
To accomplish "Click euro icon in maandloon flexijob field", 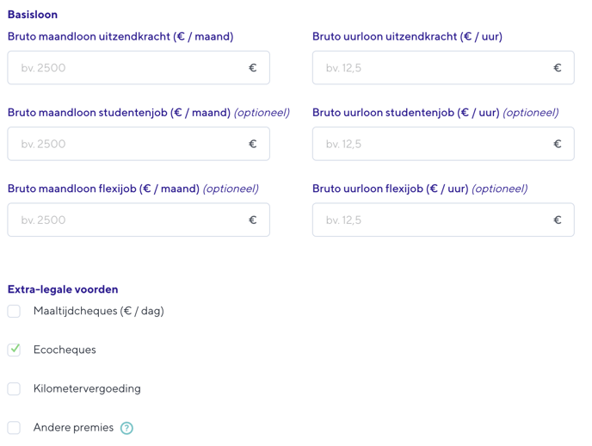I will pos(252,220).
